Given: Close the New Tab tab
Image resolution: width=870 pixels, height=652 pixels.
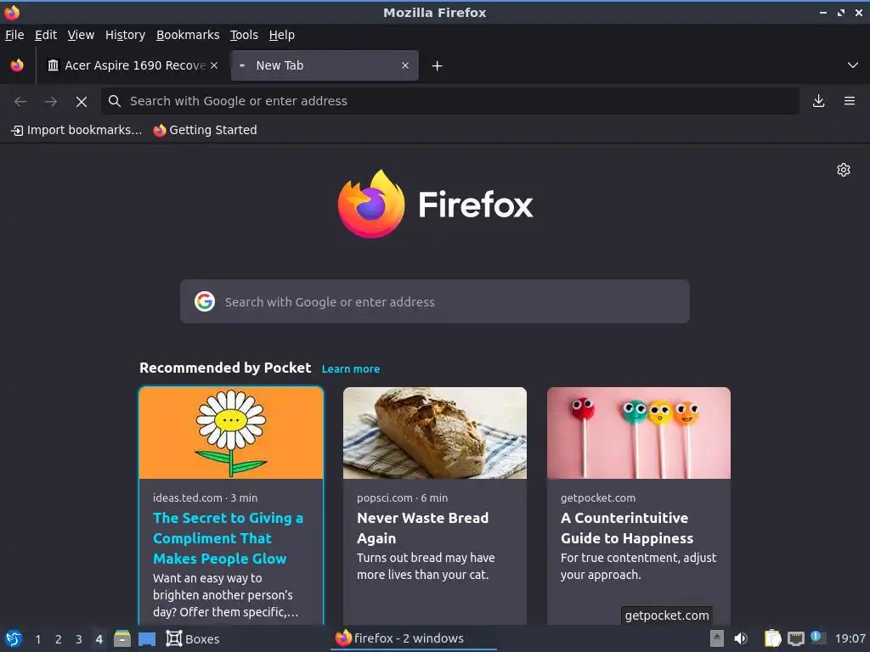Looking at the screenshot, I should click(405, 65).
